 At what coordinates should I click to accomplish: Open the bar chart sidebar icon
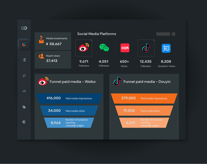point(24,91)
